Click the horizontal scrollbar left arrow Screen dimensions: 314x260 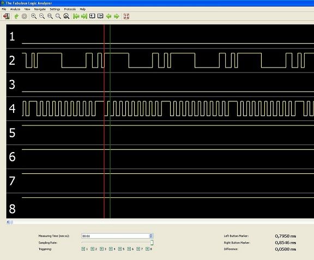[8, 222]
